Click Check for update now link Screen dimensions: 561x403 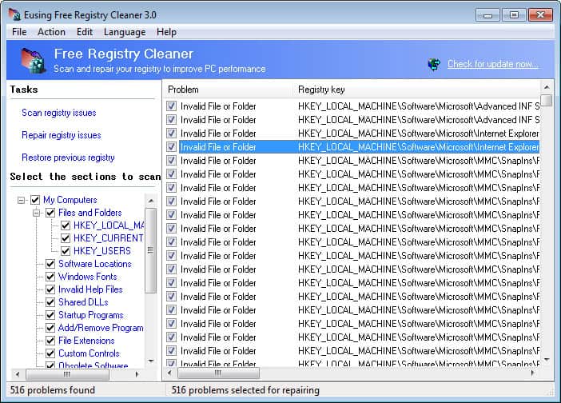click(492, 64)
